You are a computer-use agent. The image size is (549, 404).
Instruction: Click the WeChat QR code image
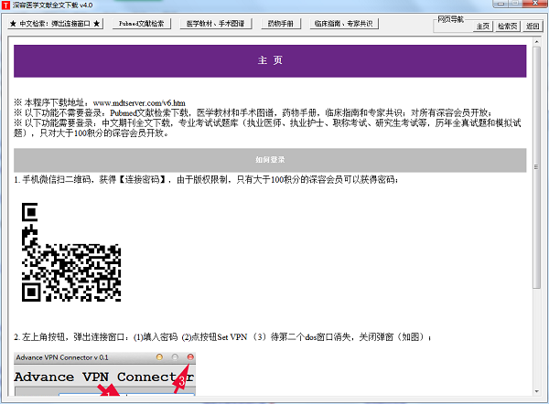(x=71, y=252)
